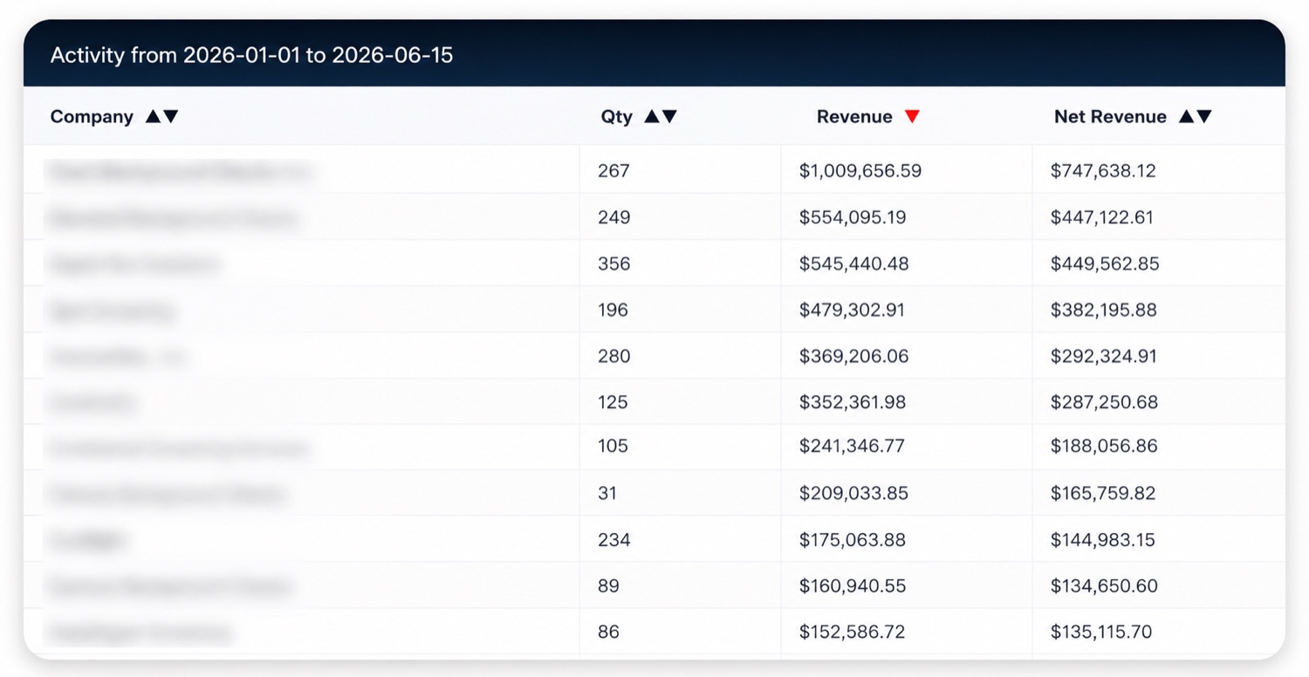Open the net revenue figure $447,122.61
The height and width of the screenshot is (677, 1309).
tap(1102, 217)
